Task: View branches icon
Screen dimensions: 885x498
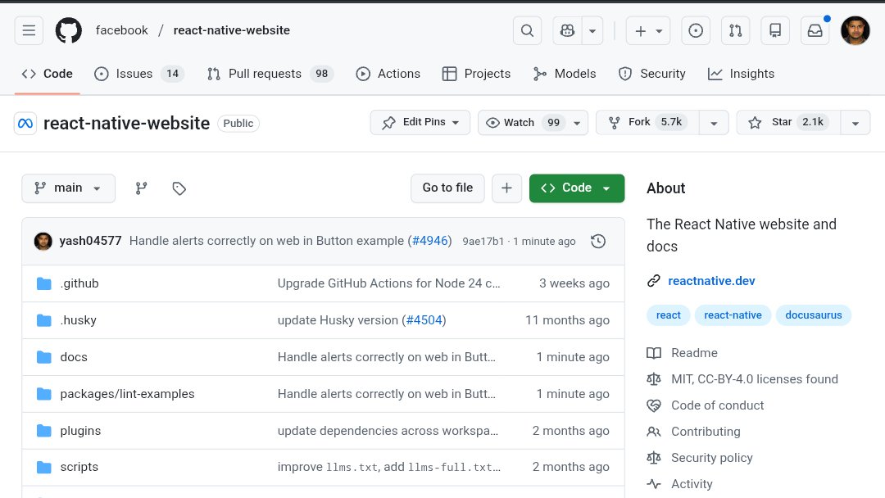Action: [x=141, y=188]
